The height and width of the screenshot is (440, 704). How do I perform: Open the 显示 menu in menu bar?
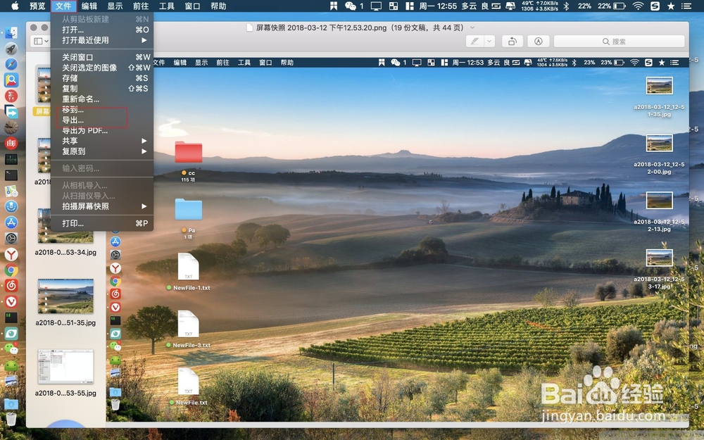click(115, 6)
